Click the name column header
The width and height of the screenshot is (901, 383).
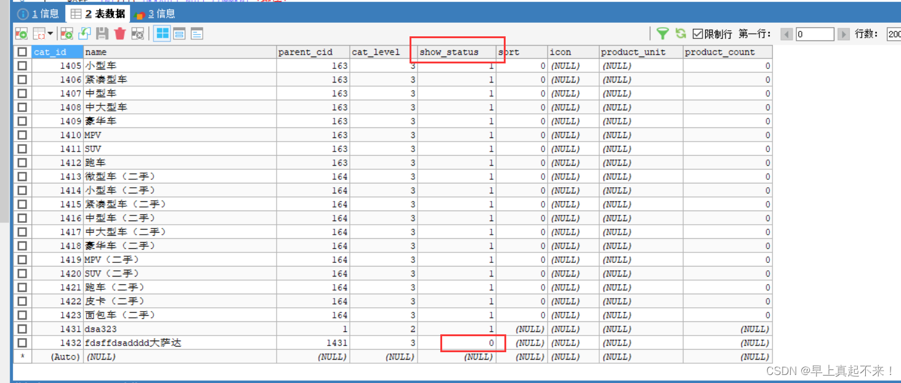[x=180, y=52]
